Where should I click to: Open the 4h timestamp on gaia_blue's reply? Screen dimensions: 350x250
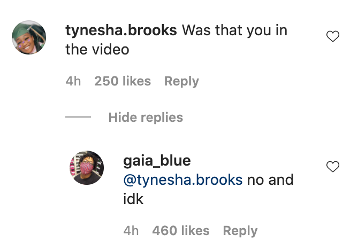[x=131, y=230]
